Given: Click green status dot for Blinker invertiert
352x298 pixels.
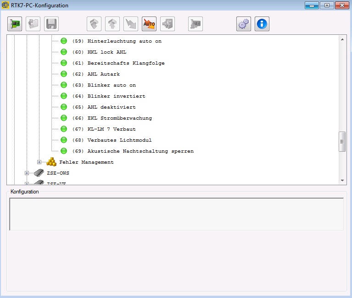Looking at the screenshot, I should tap(64, 96).
